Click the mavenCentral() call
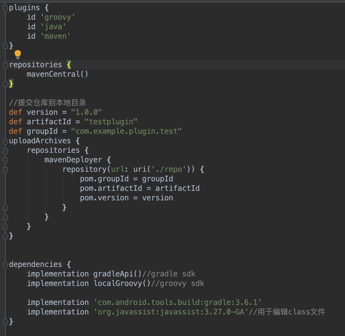Viewport: 345px width, 336px height. click(57, 74)
